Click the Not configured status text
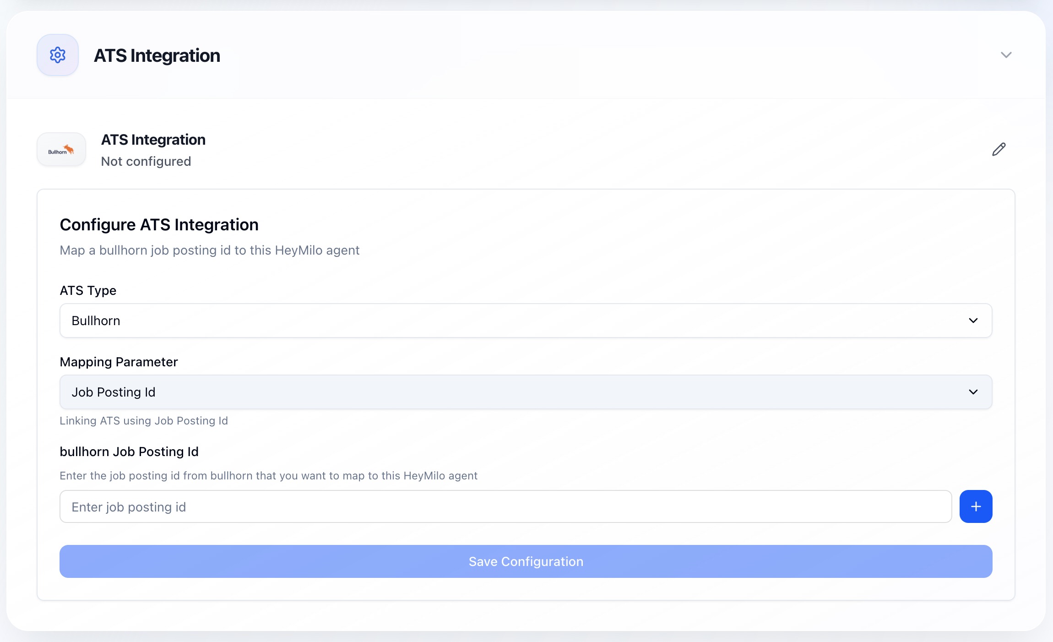The image size is (1053, 642). pyautogui.click(x=146, y=161)
